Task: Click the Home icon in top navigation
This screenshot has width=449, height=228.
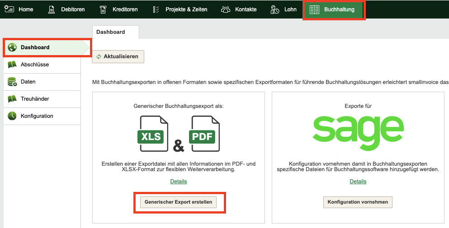Action: pos(9,9)
